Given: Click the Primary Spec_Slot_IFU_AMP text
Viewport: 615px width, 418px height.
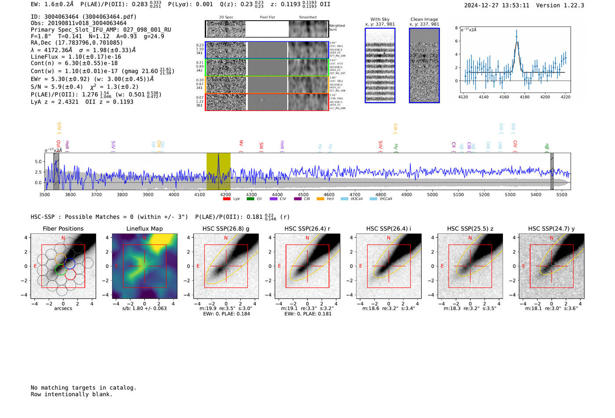Looking at the screenshot, I should (x=101, y=30).
